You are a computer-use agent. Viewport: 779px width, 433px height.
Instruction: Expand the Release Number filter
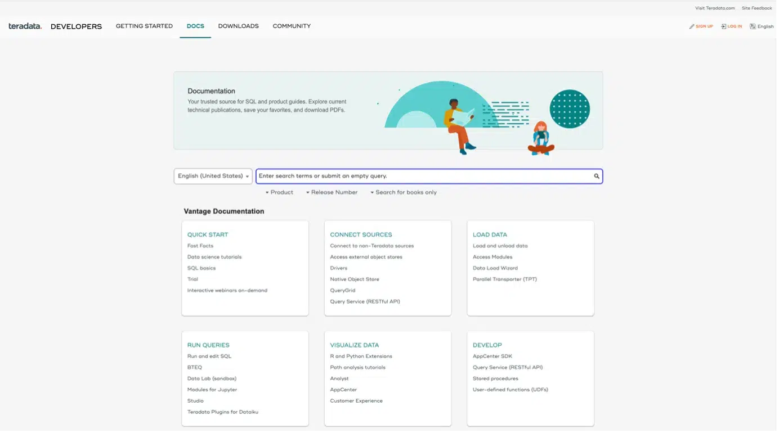332,192
